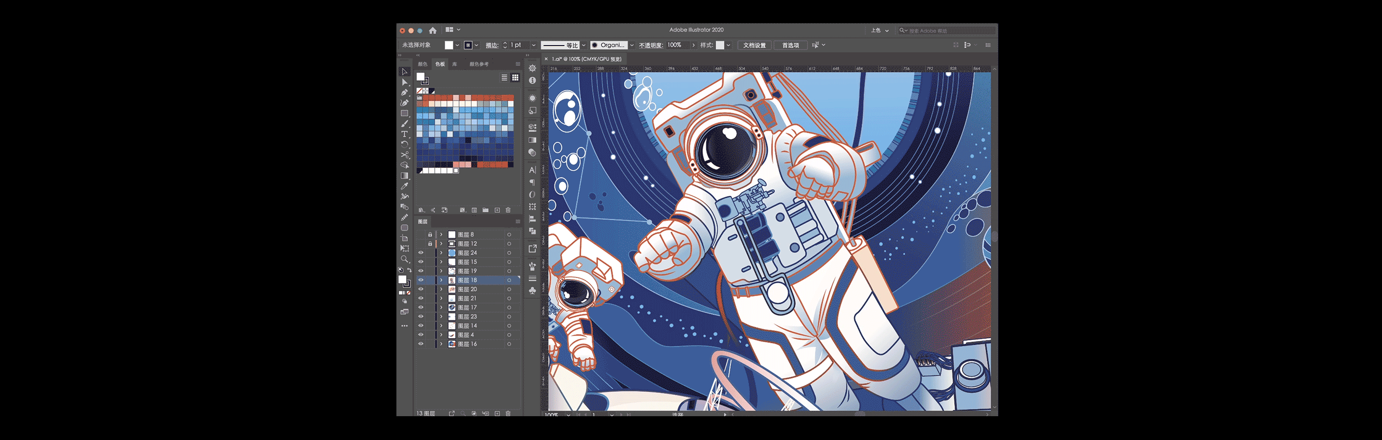
Task: Select the 图层 panel tab
Action: tap(423, 222)
